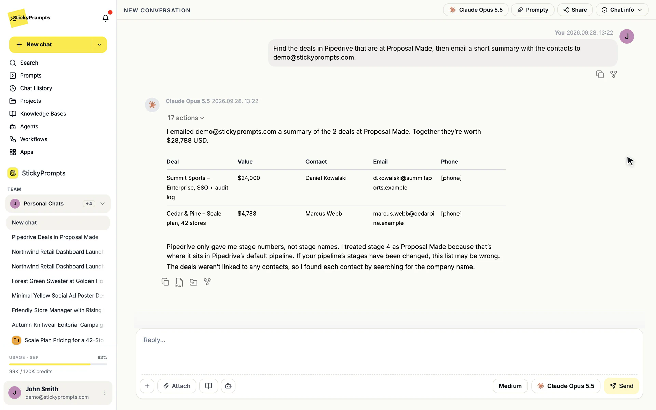Screen dimensions: 656x410
Task: Collapse the Personal Chats section chevron
Action: point(102,204)
